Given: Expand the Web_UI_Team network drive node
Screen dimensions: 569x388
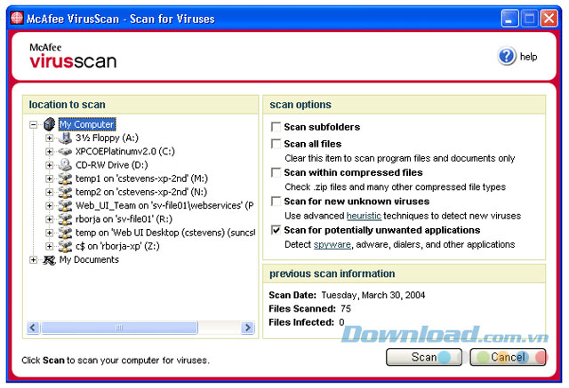Looking at the screenshot, I should click(50, 206).
